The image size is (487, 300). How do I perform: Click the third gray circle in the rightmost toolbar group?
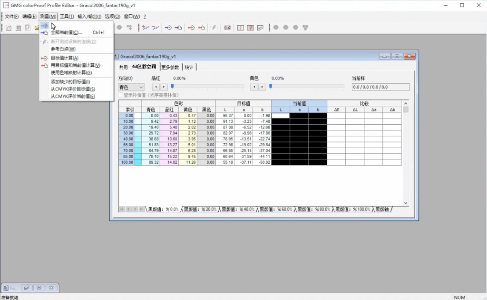pyautogui.click(x=296, y=27)
